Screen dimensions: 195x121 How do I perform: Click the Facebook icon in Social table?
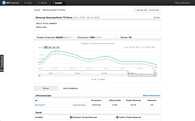click(71, 117)
